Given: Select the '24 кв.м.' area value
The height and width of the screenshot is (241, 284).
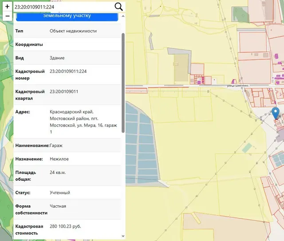Looking at the screenshot, I should coord(58,173).
